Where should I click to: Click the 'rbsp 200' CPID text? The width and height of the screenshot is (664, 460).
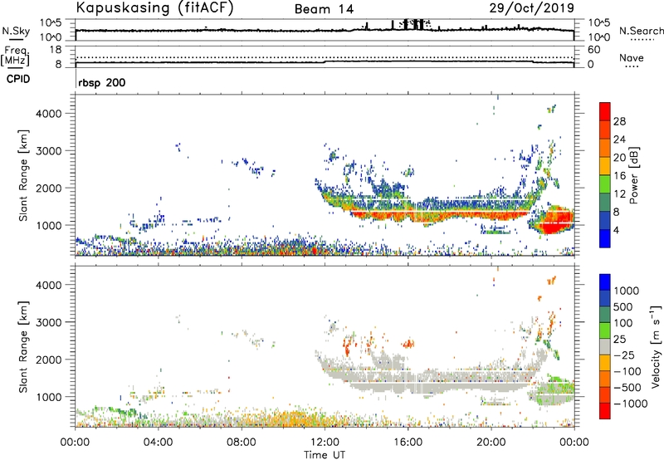coord(101,82)
